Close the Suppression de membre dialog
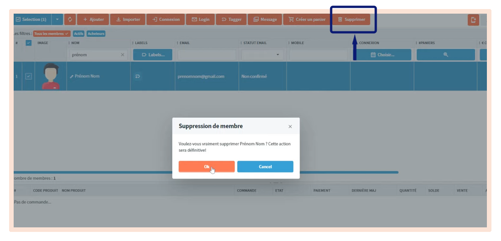Screen dimensions: 501x241 point(290,126)
